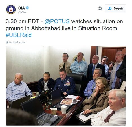Open the @POTUS mention link
132x127 pixels.
tap(57, 21)
